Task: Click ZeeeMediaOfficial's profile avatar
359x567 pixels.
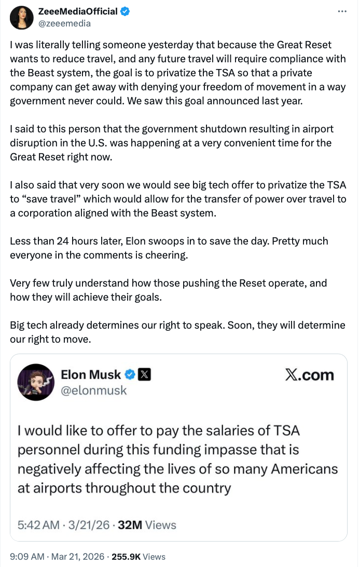Action: 20,18
